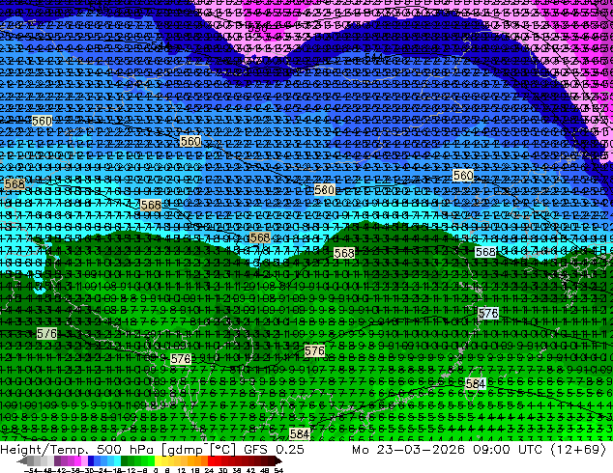
Task: Click the 'GFS 0.25' model label
Action: [x=274, y=450]
